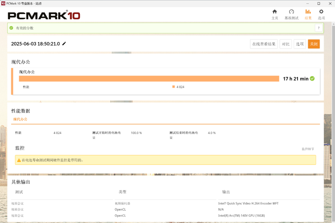Click the 选项 button beside 对比
This screenshot has width=335, height=223.
(x=300, y=44)
